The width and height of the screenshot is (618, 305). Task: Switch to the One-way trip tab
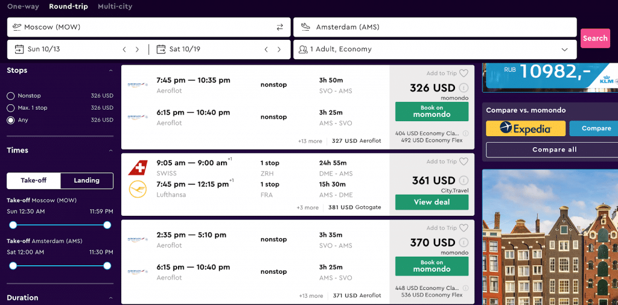pyautogui.click(x=24, y=7)
